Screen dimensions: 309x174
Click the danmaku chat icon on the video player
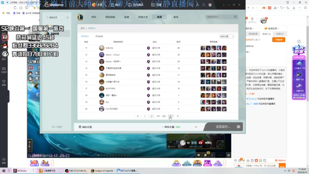point(199,155)
